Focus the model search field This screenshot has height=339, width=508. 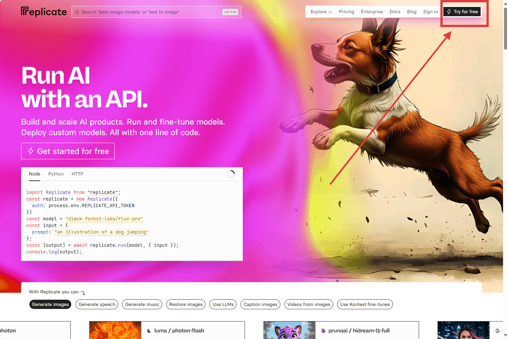(156, 12)
